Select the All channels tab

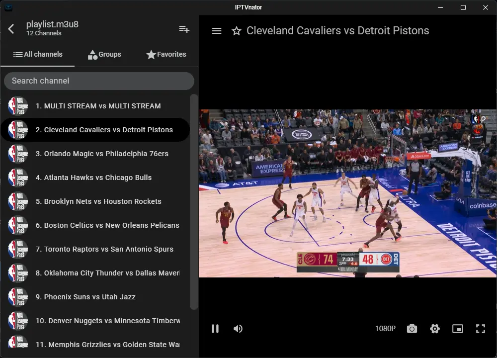tap(38, 55)
